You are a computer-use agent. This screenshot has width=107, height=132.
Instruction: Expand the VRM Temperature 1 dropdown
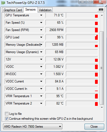coord(41,96)
